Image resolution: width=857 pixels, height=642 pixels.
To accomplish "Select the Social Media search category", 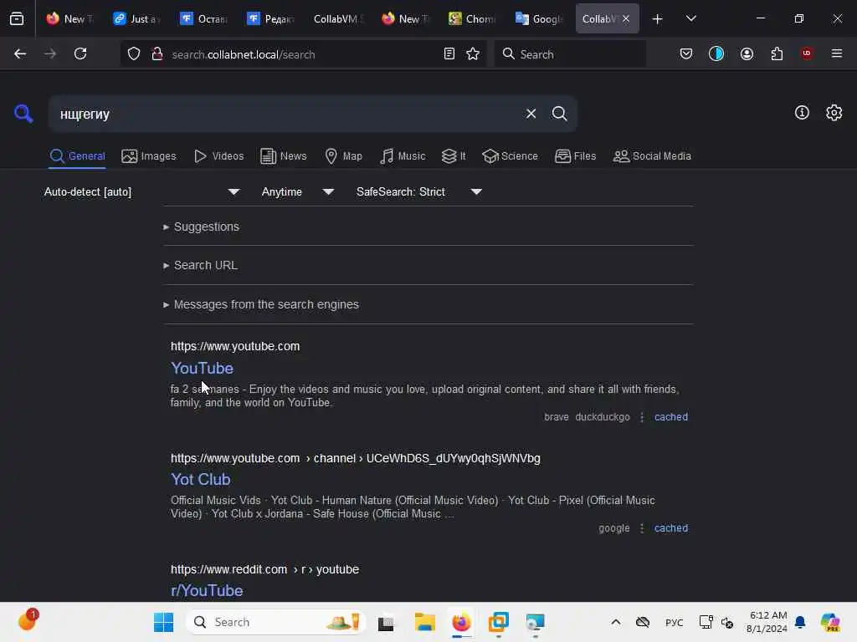I will [652, 156].
